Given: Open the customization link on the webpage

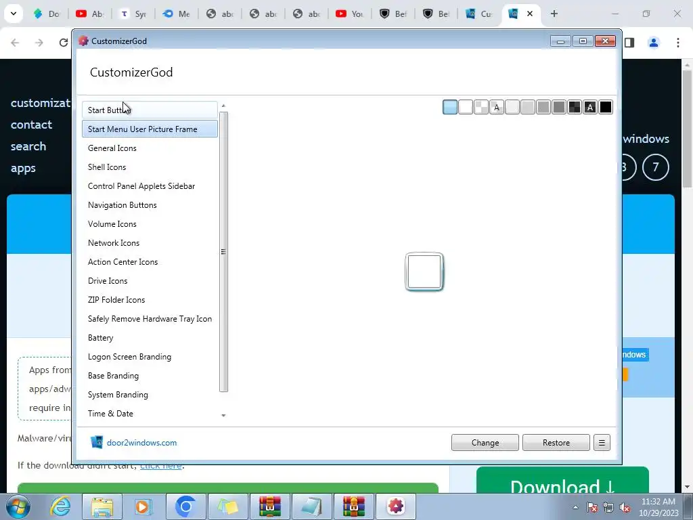Looking at the screenshot, I should 41,103.
